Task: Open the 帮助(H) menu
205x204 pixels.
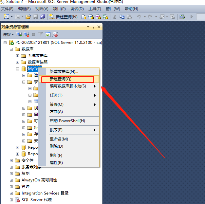Action: 131,9
